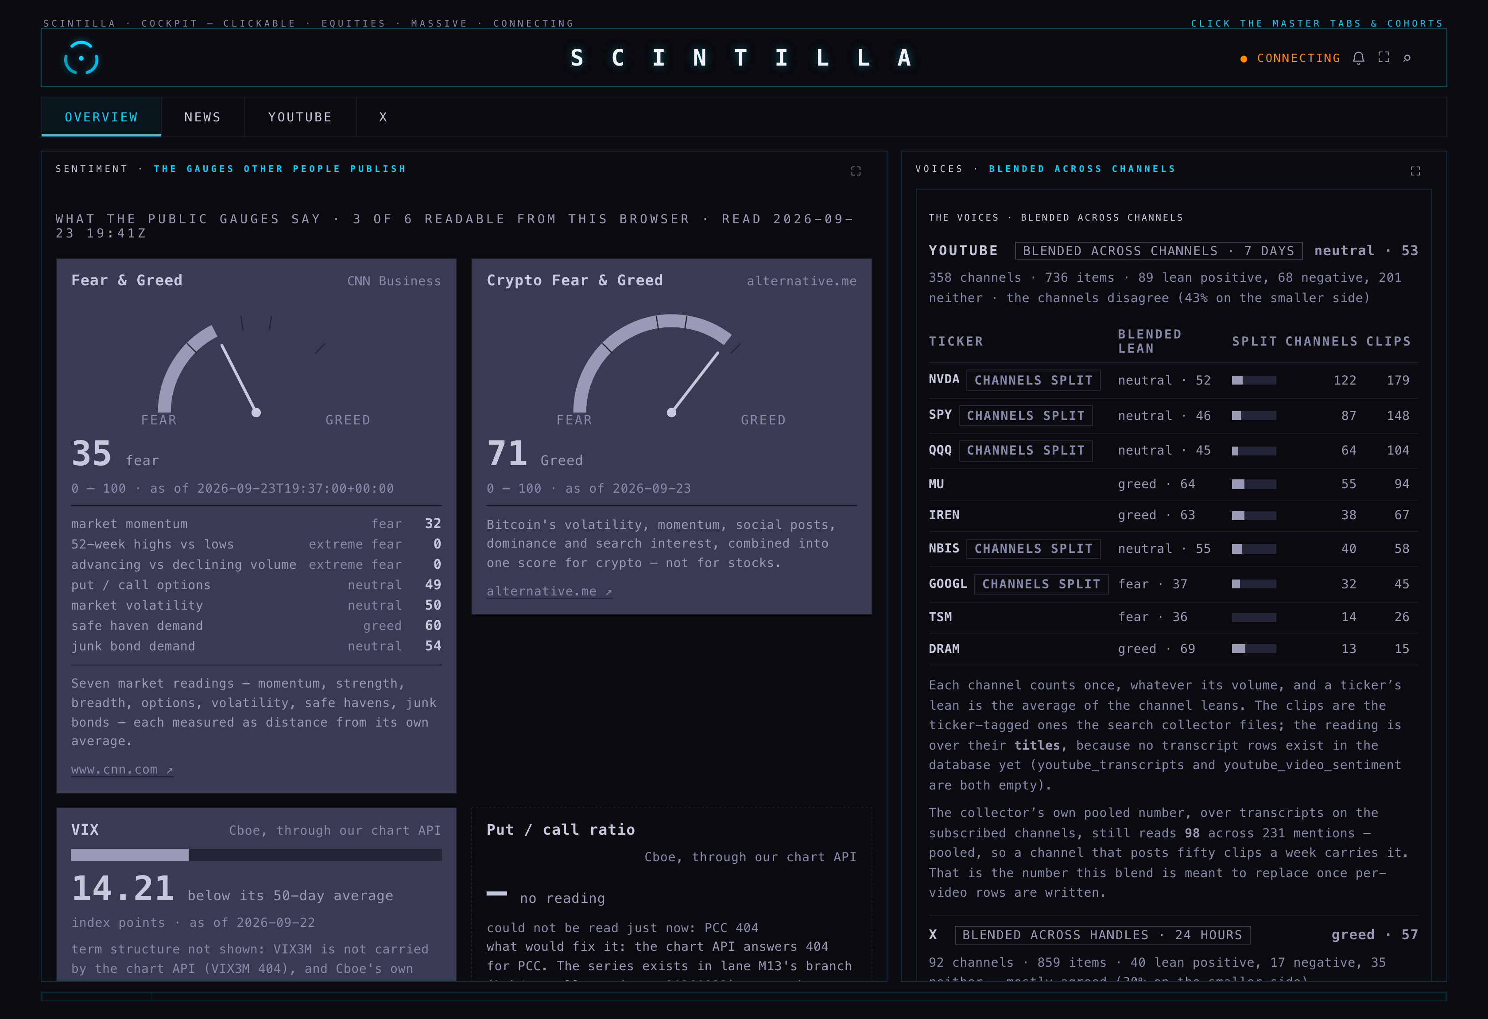Select the NBIS ticker label
This screenshot has width=1488, height=1019.
click(944, 548)
